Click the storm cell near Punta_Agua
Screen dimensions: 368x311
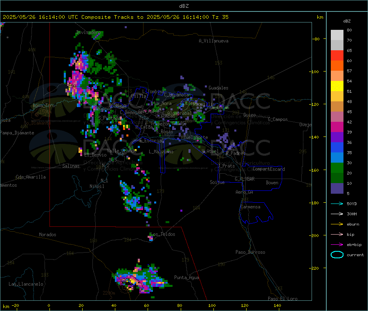(141, 279)
